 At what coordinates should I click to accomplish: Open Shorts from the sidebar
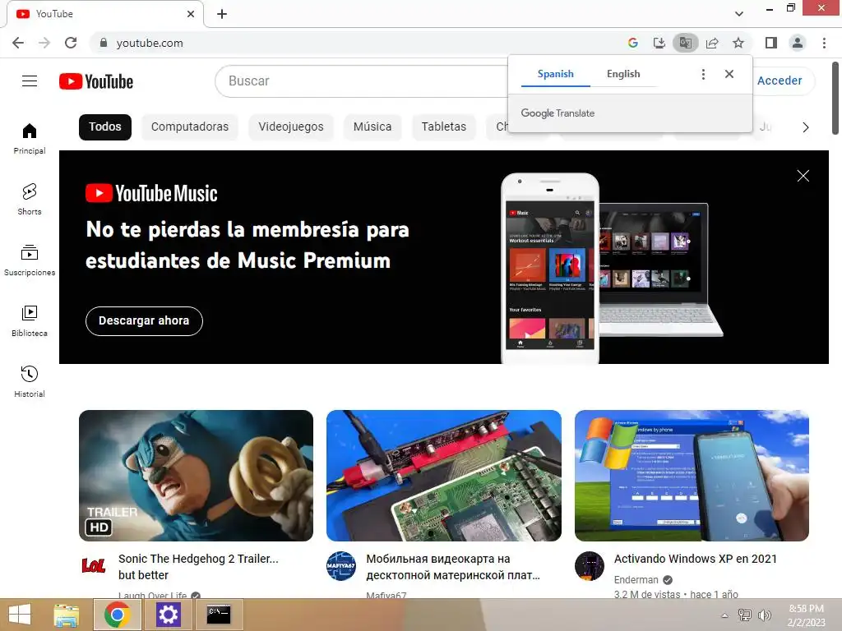30,199
